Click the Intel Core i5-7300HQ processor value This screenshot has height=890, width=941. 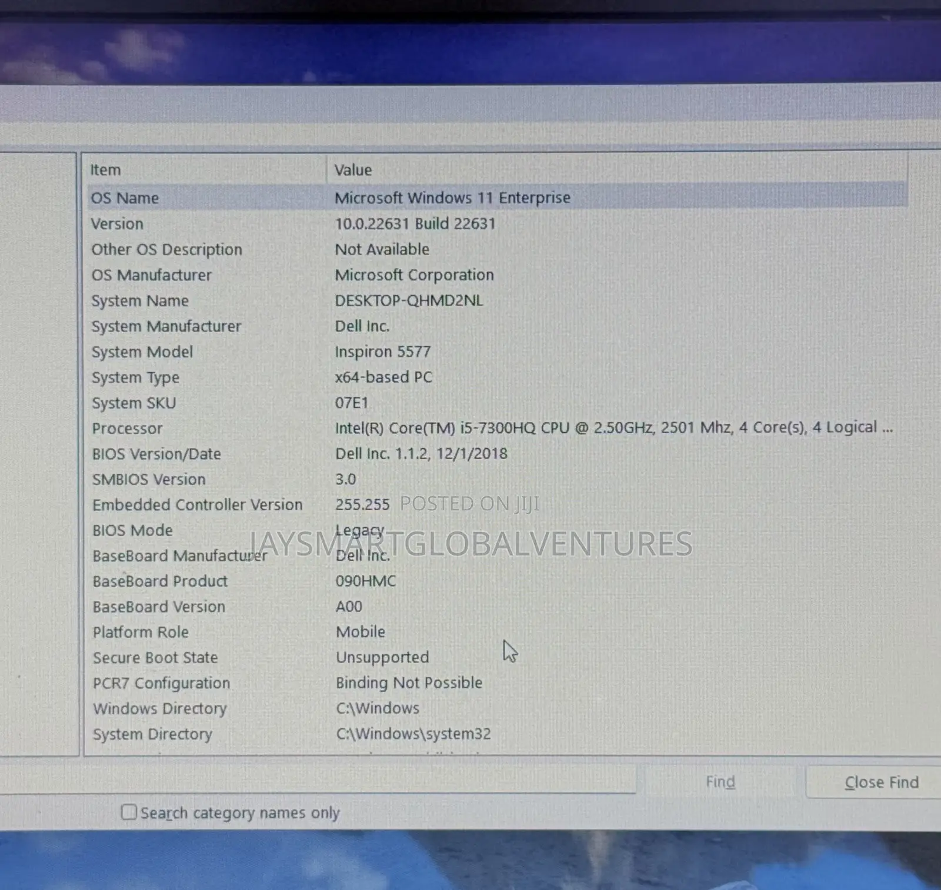click(614, 427)
